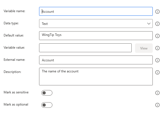Viewport: 163px width, 113px height.
Task: Click the info icon beside Mark as sensitive
Action: tap(157, 93)
